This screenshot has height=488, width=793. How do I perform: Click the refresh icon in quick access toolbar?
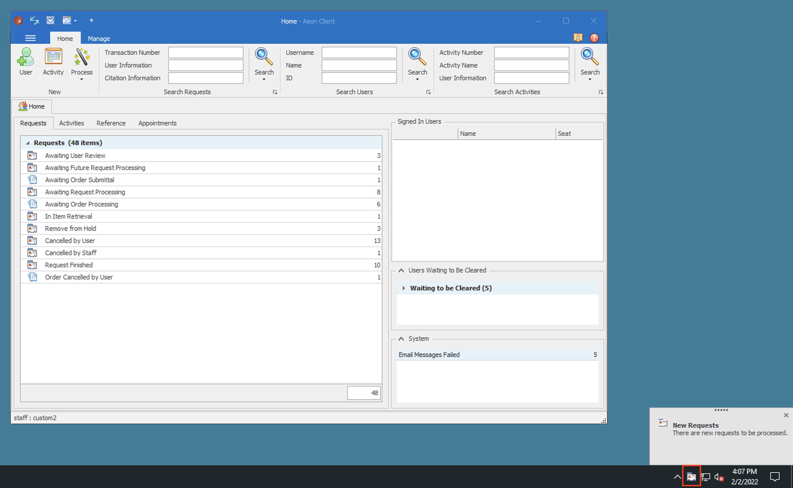pos(34,20)
